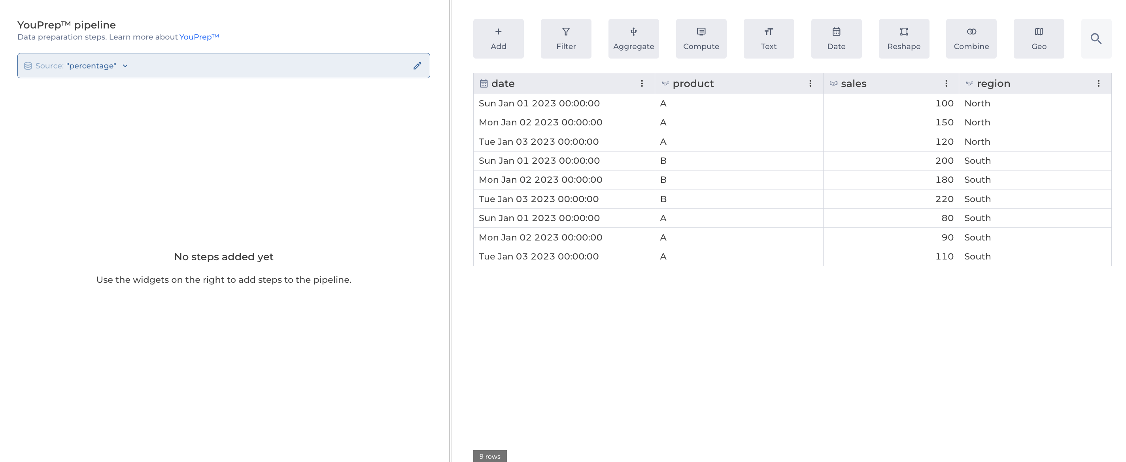Screen dimensions: 1126x462
Task: Open the Geo widget
Action: coord(1039,38)
